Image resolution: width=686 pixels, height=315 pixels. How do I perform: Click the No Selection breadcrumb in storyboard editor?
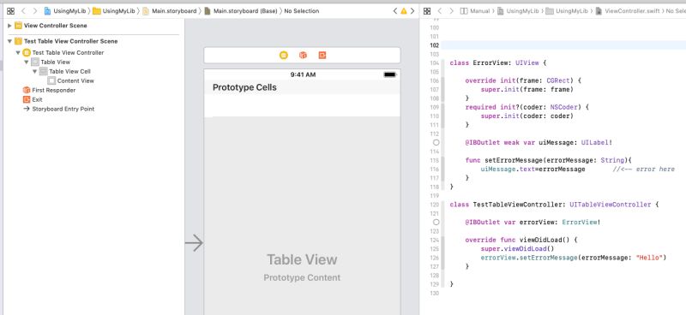click(302, 11)
